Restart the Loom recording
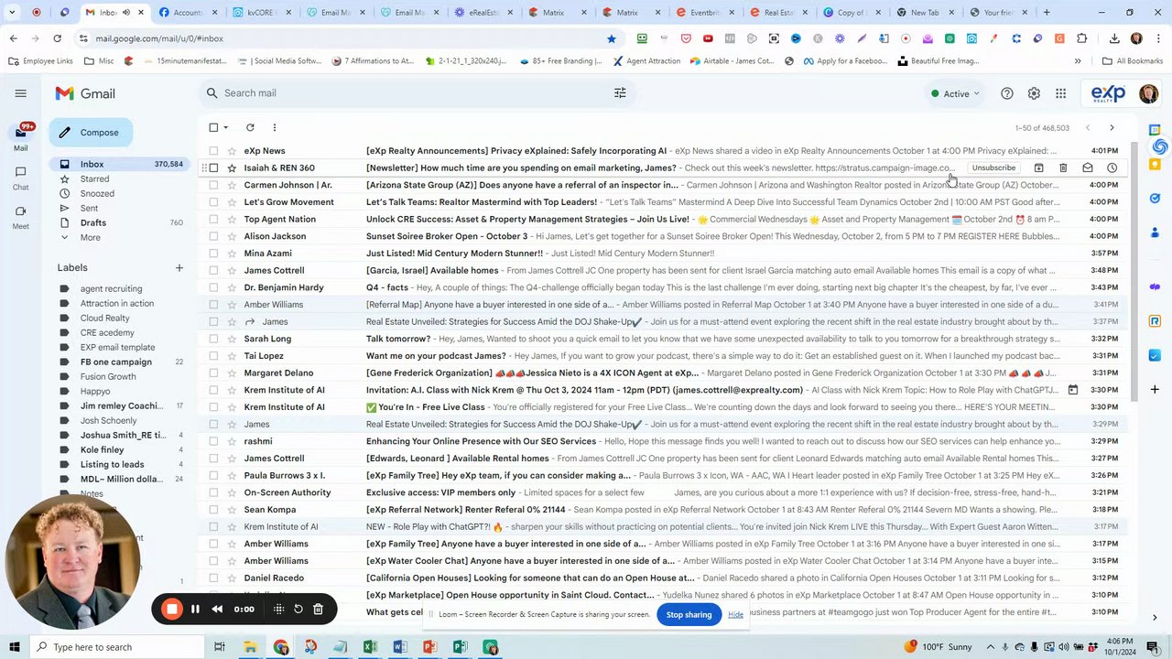Screen dimensions: 1172x659 tap(298, 609)
